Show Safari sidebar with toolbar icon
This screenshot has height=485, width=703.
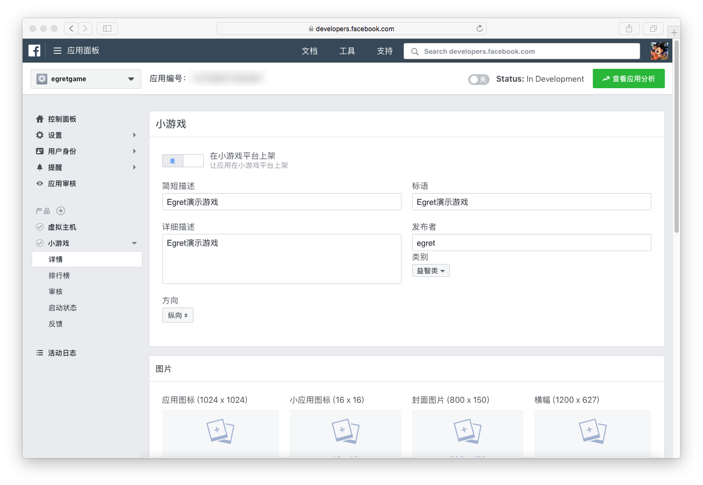click(107, 28)
